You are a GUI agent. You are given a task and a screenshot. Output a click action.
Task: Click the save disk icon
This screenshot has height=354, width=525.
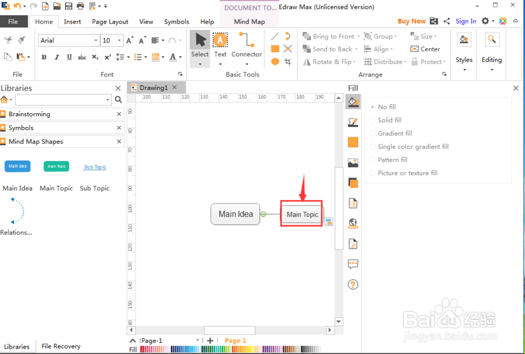(68, 6)
